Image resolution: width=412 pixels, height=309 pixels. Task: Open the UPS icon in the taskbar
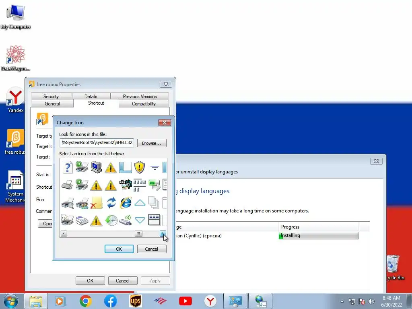click(136, 301)
